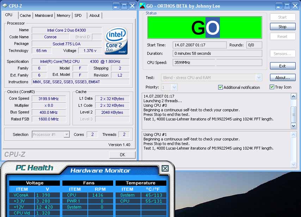Switch to the Cache tab
Viewport: 301px width, 217px height.
pos(25,15)
